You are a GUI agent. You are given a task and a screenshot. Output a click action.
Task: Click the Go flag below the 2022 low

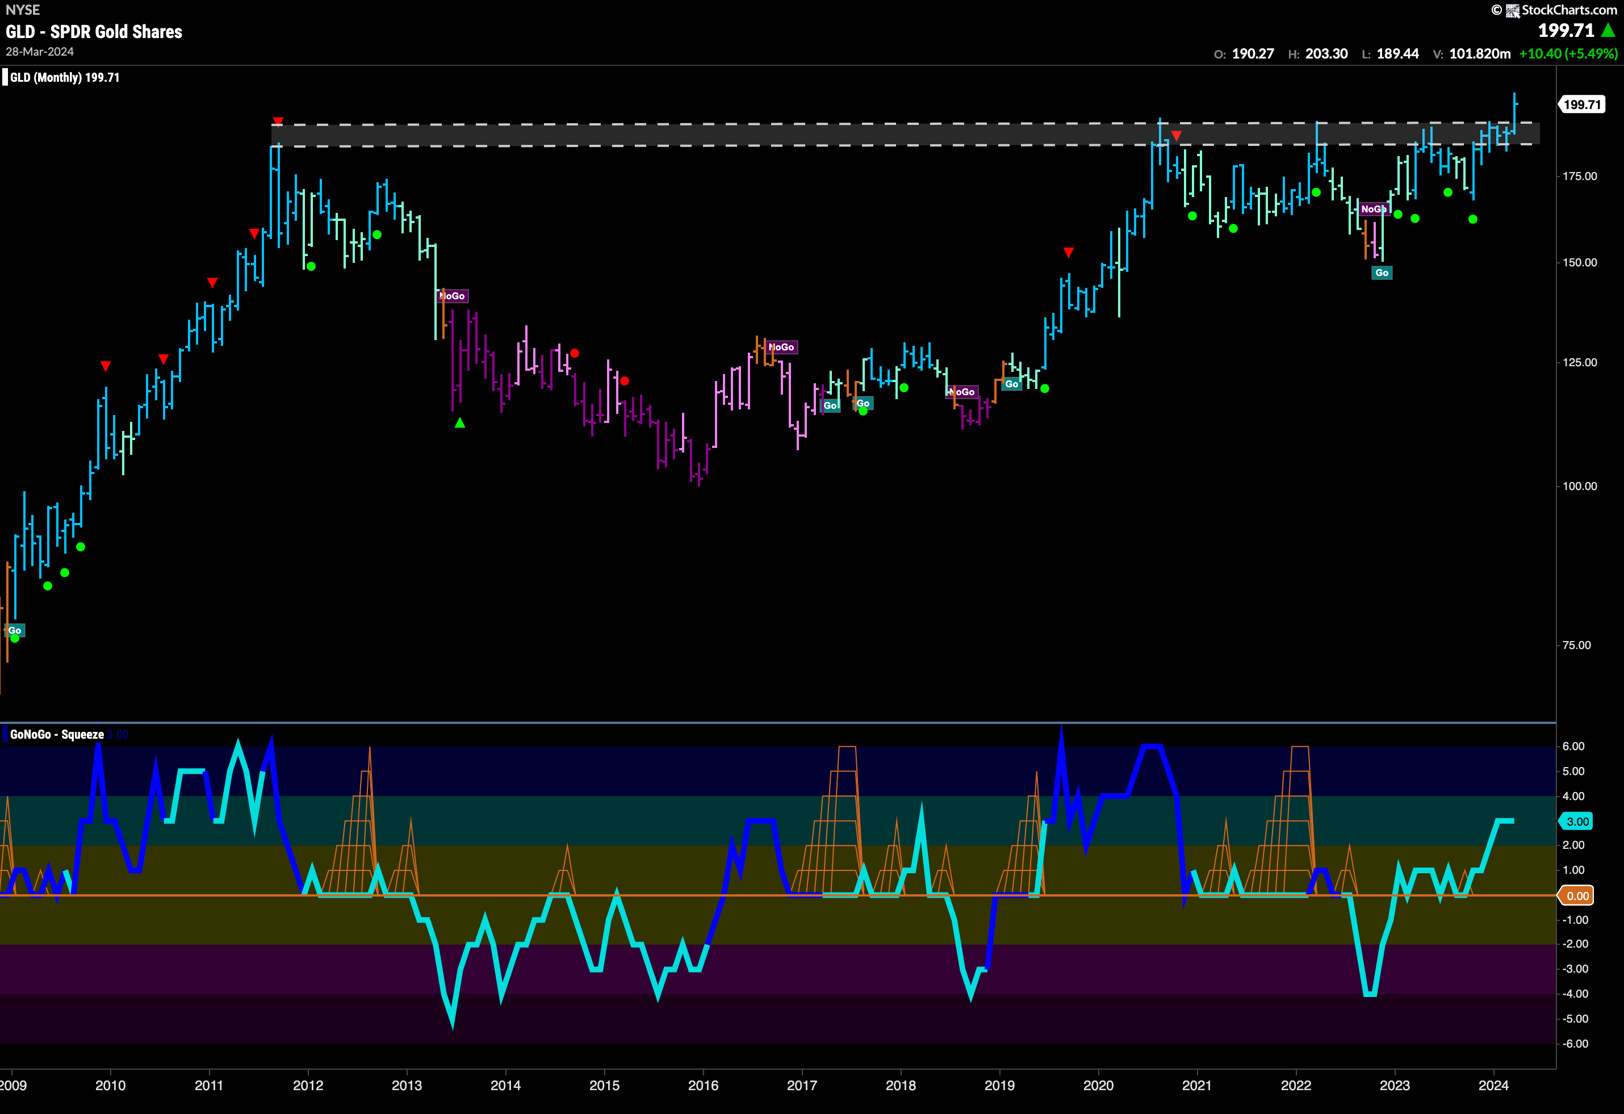tap(1382, 273)
